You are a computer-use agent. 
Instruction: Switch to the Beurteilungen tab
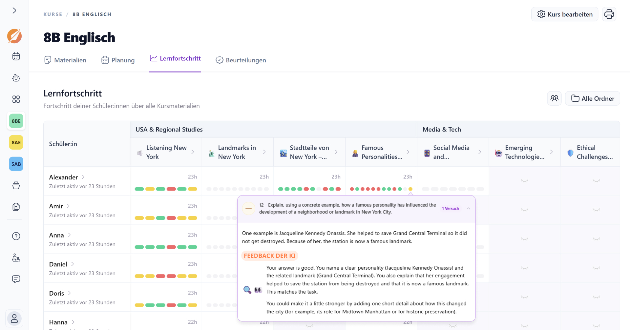pyautogui.click(x=241, y=60)
